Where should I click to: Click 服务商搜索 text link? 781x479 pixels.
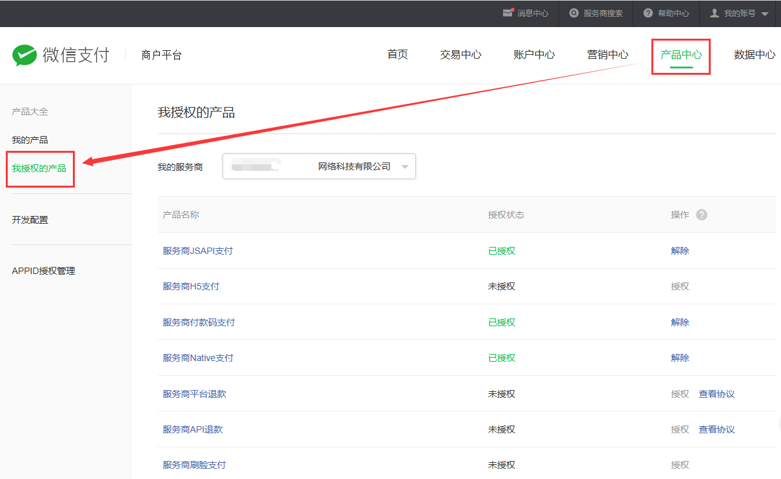(x=603, y=13)
